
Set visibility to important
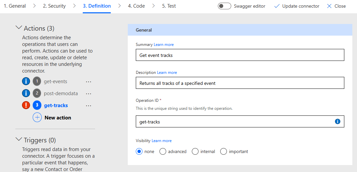[224, 151]
